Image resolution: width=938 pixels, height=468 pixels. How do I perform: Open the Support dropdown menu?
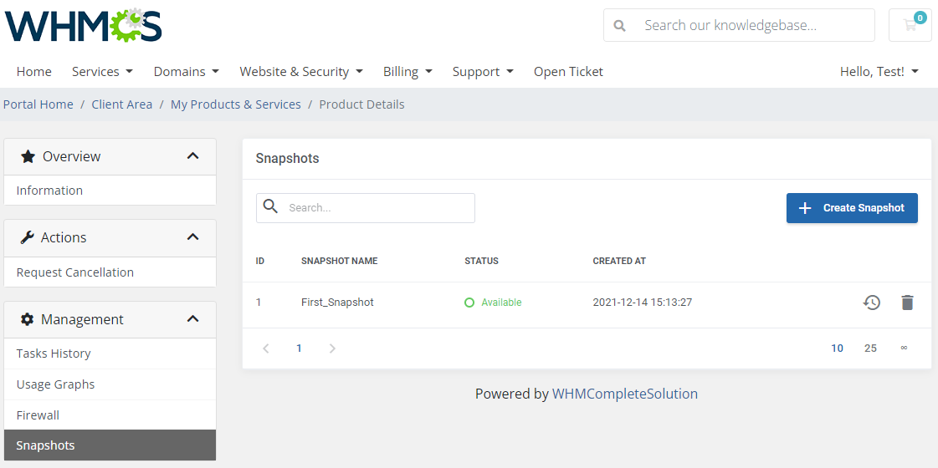(x=483, y=72)
